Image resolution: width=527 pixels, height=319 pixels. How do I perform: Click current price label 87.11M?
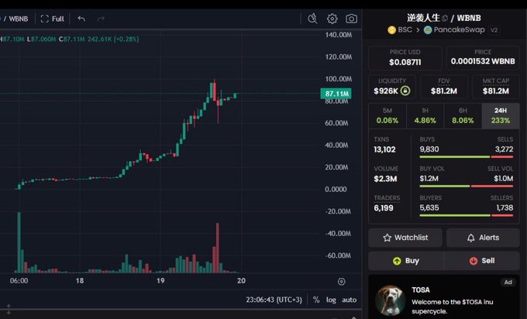336,94
